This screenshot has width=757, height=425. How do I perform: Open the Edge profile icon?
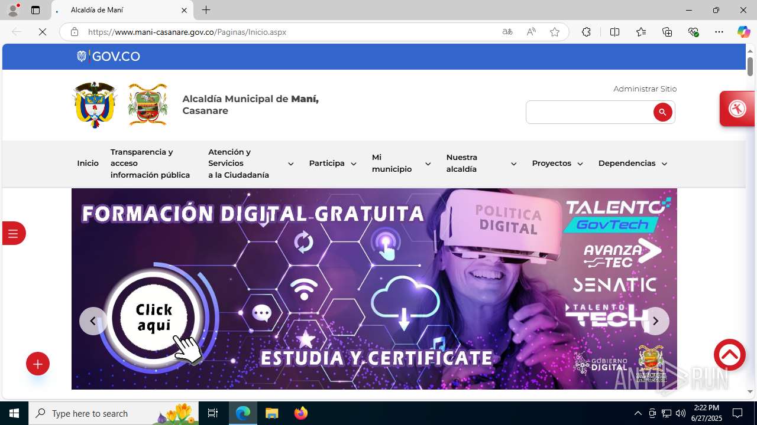13,10
